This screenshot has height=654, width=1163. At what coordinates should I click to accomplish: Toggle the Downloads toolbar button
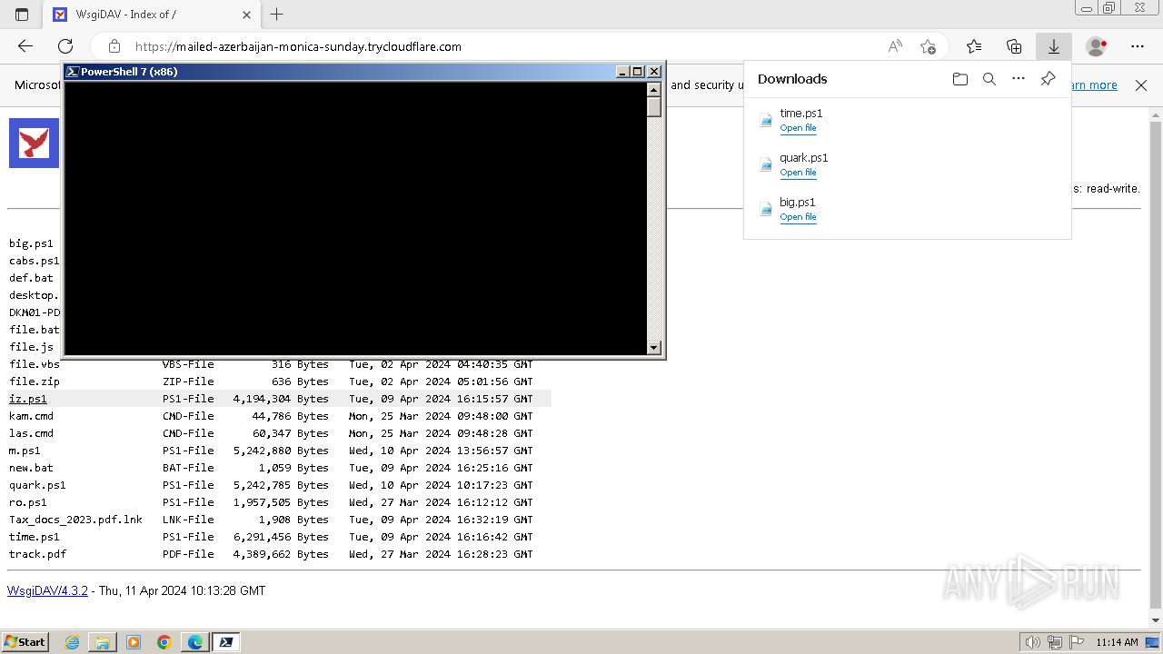pyautogui.click(x=1054, y=46)
